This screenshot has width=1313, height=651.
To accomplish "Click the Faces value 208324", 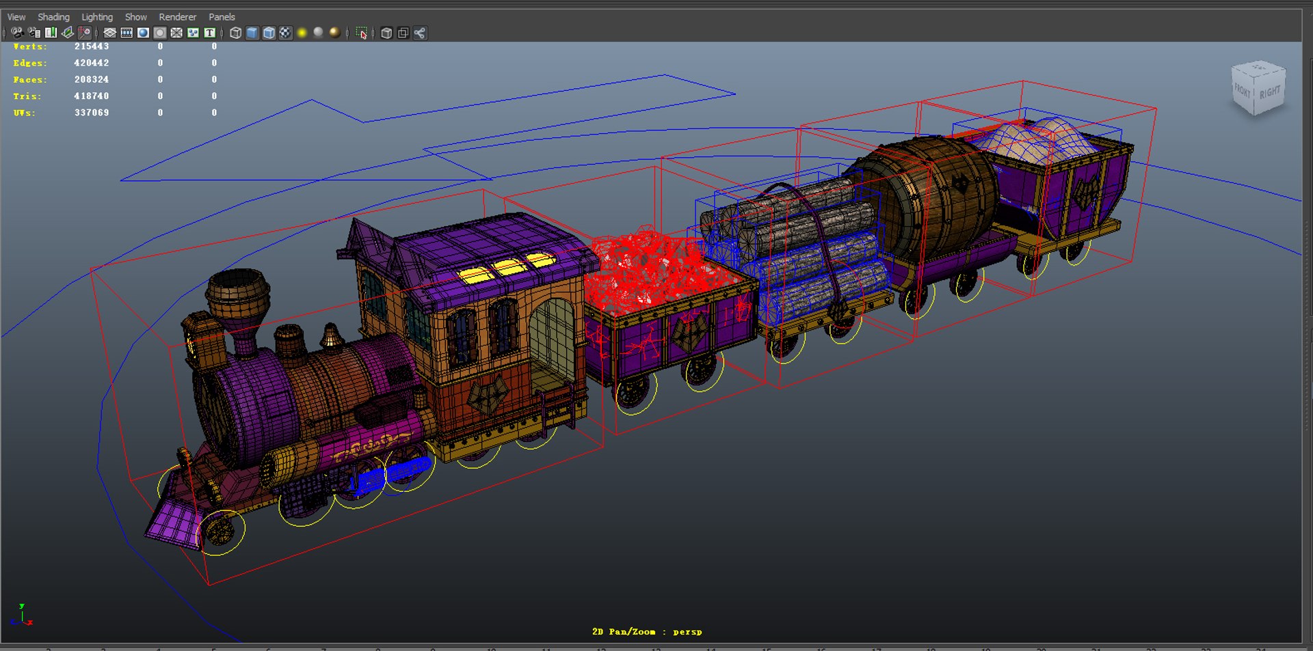I will 92,79.
